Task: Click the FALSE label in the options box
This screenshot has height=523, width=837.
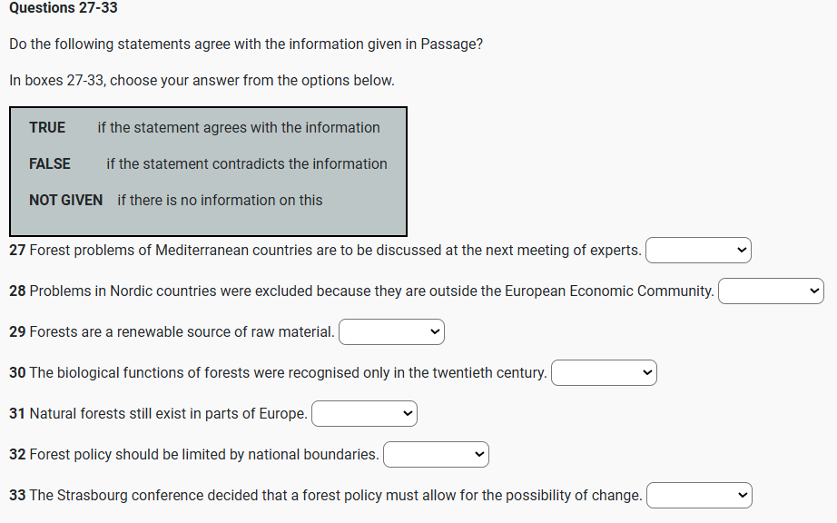Action: [x=50, y=164]
